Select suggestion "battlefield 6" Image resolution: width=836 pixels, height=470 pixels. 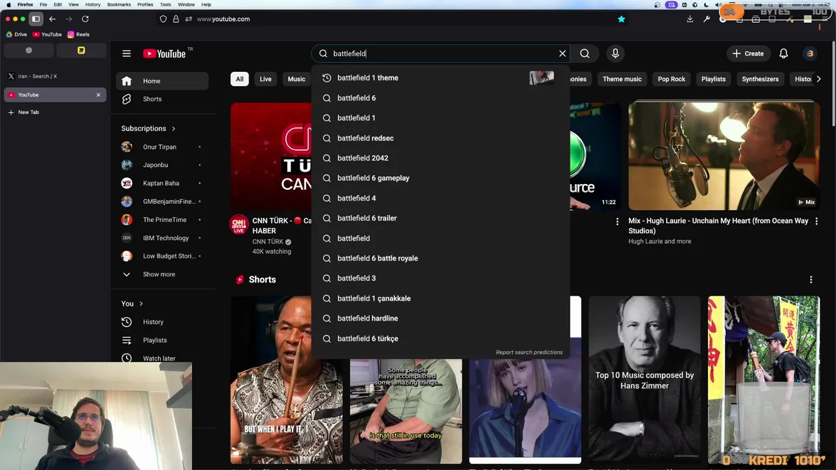click(441, 98)
